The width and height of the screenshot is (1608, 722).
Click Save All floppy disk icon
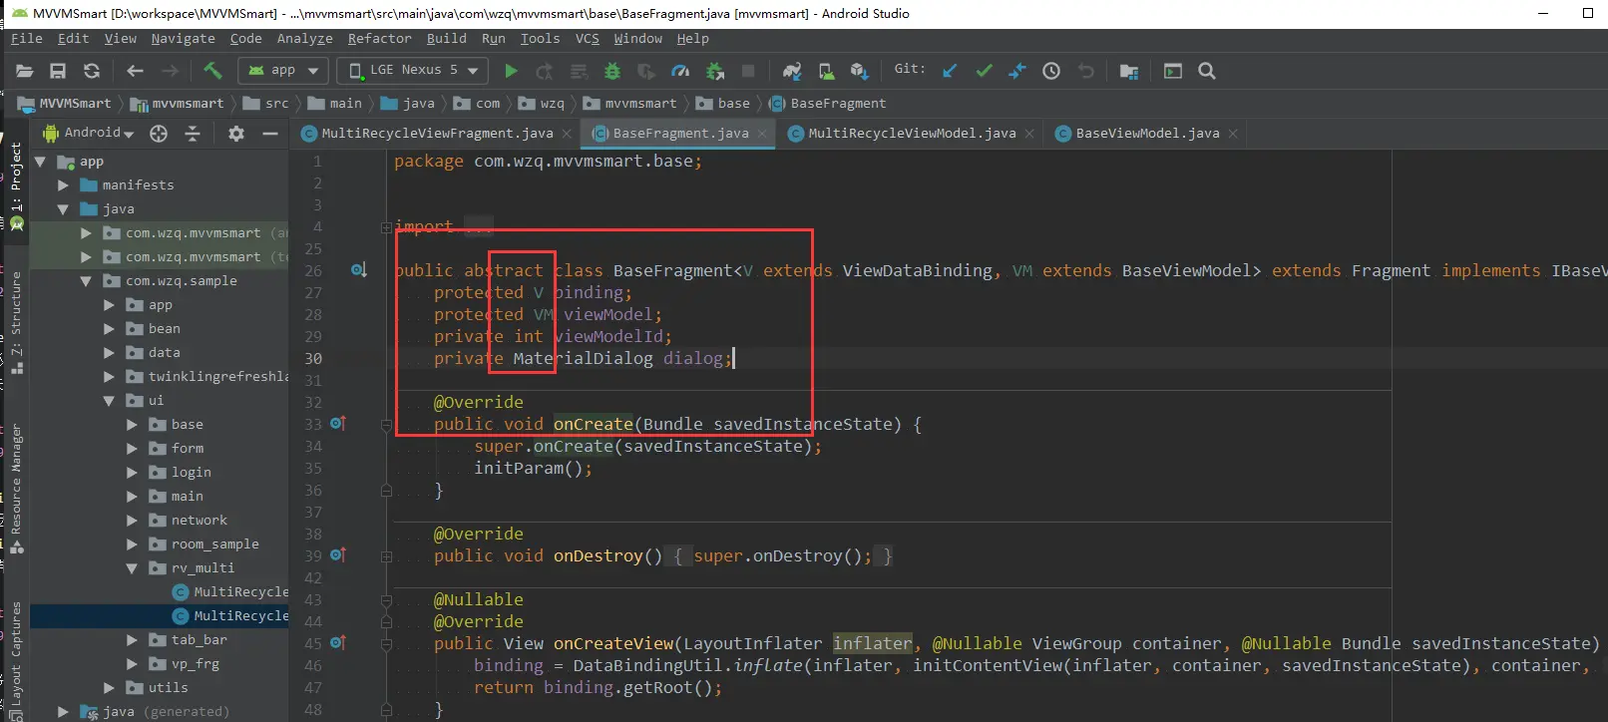pyautogui.click(x=58, y=71)
